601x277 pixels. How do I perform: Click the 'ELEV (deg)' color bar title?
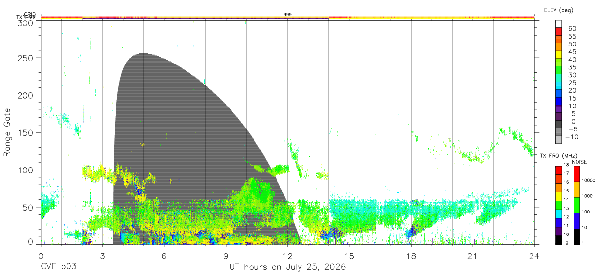tap(558, 10)
